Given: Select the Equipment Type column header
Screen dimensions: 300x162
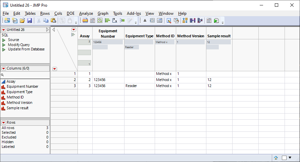Looking at the screenshot, I should point(139,36).
